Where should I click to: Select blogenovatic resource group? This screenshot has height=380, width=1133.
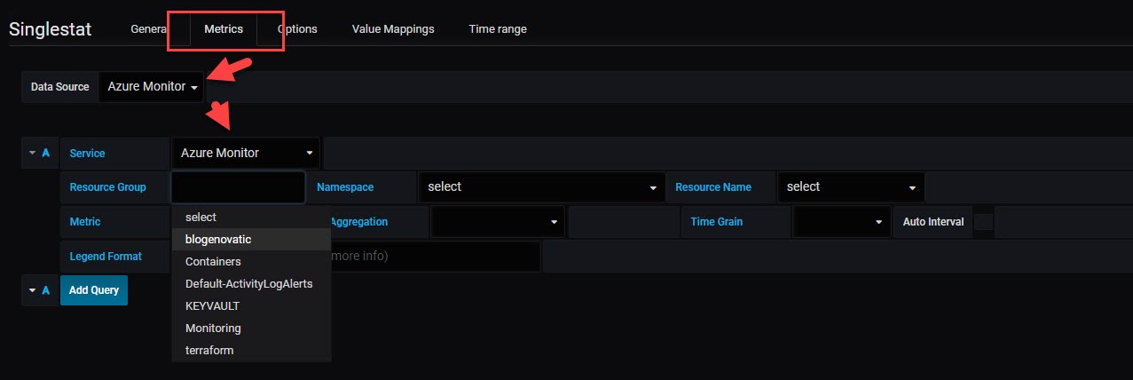(x=251, y=239)
